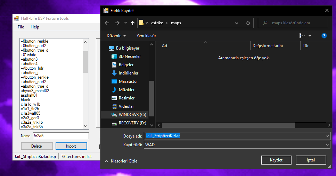Click Import button in BSP texture tools
The height and width of the screenshot is (176, 336).
pyautogui.click(x=71, y=146)
